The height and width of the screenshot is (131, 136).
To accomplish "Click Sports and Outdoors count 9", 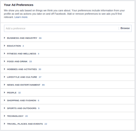I will [39, 108].
